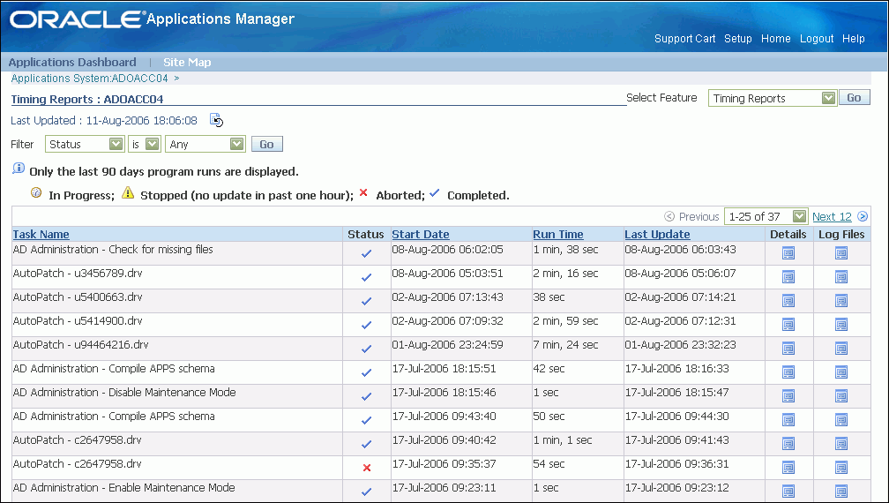Open Details icon for Enable Maintenance Mode row
This screenshot has width=889, height=503.
[x=788, y=492]
